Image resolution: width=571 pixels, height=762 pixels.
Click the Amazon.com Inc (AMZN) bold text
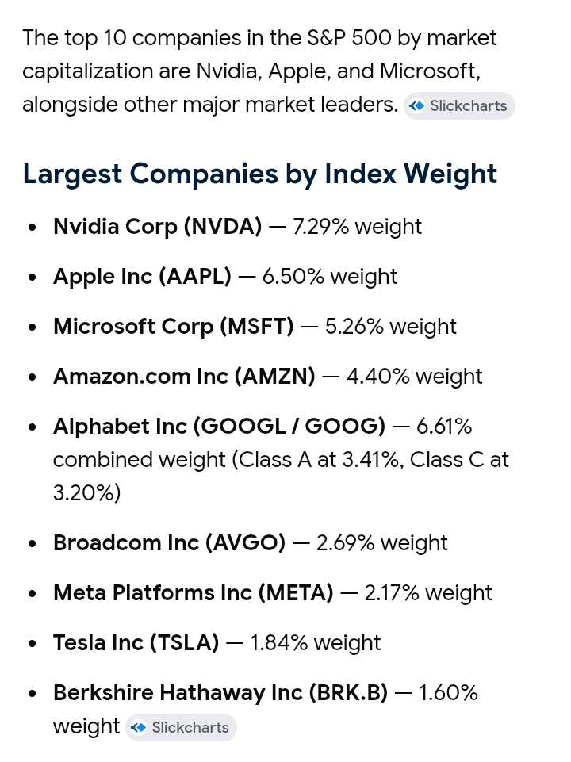pyautogui.click(x=184, y=377)
